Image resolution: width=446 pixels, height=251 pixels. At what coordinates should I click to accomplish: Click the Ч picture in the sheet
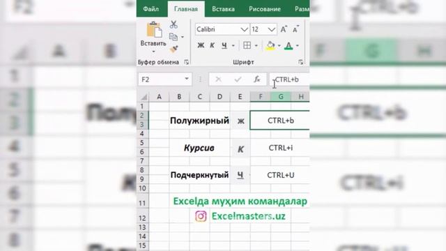(x=240, y=175)
